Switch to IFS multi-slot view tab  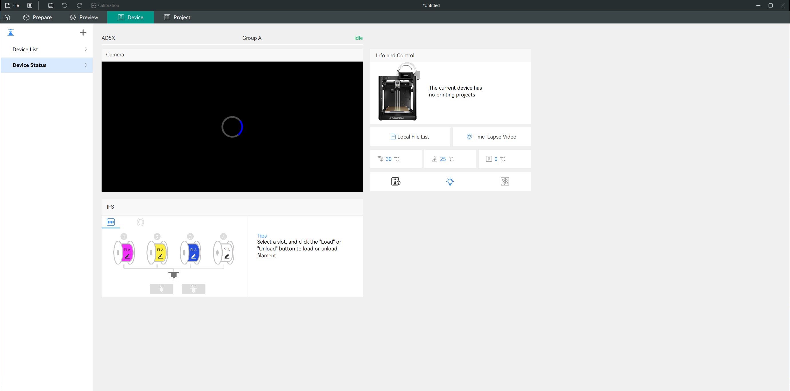tap(111, 222)
